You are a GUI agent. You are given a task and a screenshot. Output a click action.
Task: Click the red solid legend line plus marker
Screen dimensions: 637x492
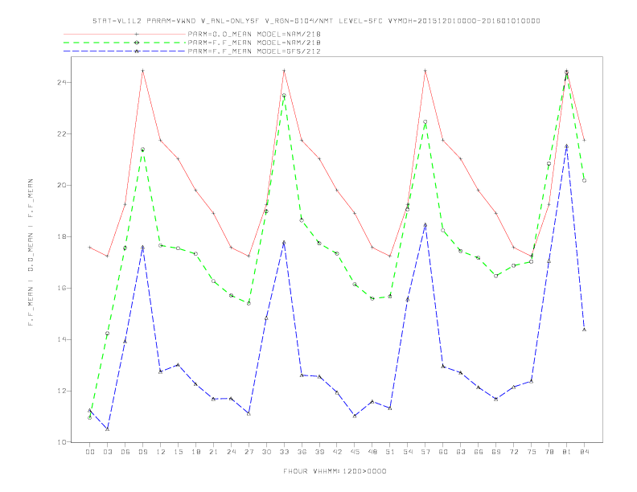tap(137, 34)
